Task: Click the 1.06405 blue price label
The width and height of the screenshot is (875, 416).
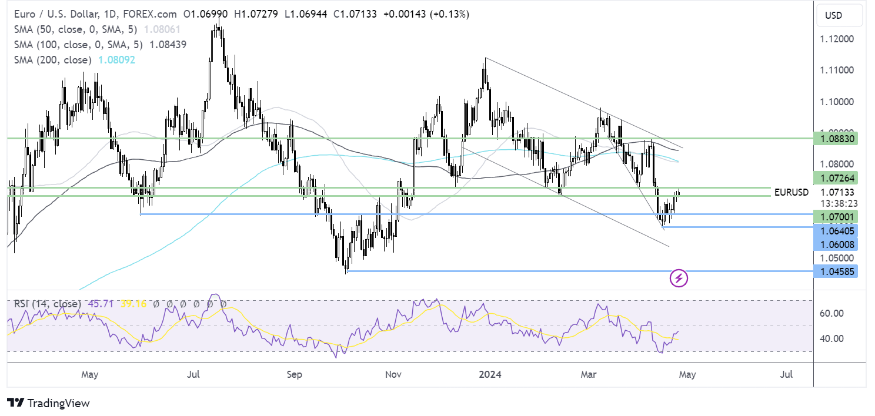Action: coord(836,230)
